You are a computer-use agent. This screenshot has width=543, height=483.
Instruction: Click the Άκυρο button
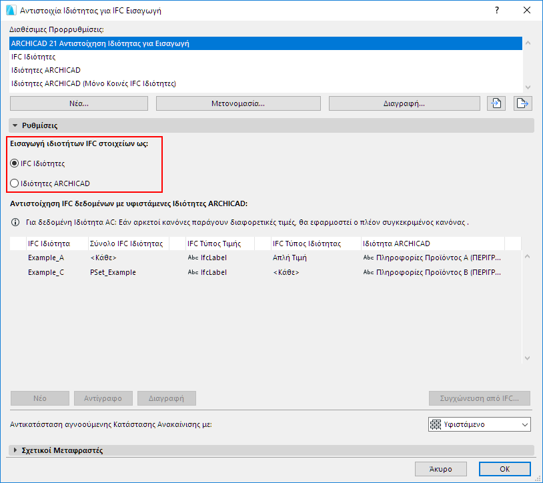click(x=440, y=469)
